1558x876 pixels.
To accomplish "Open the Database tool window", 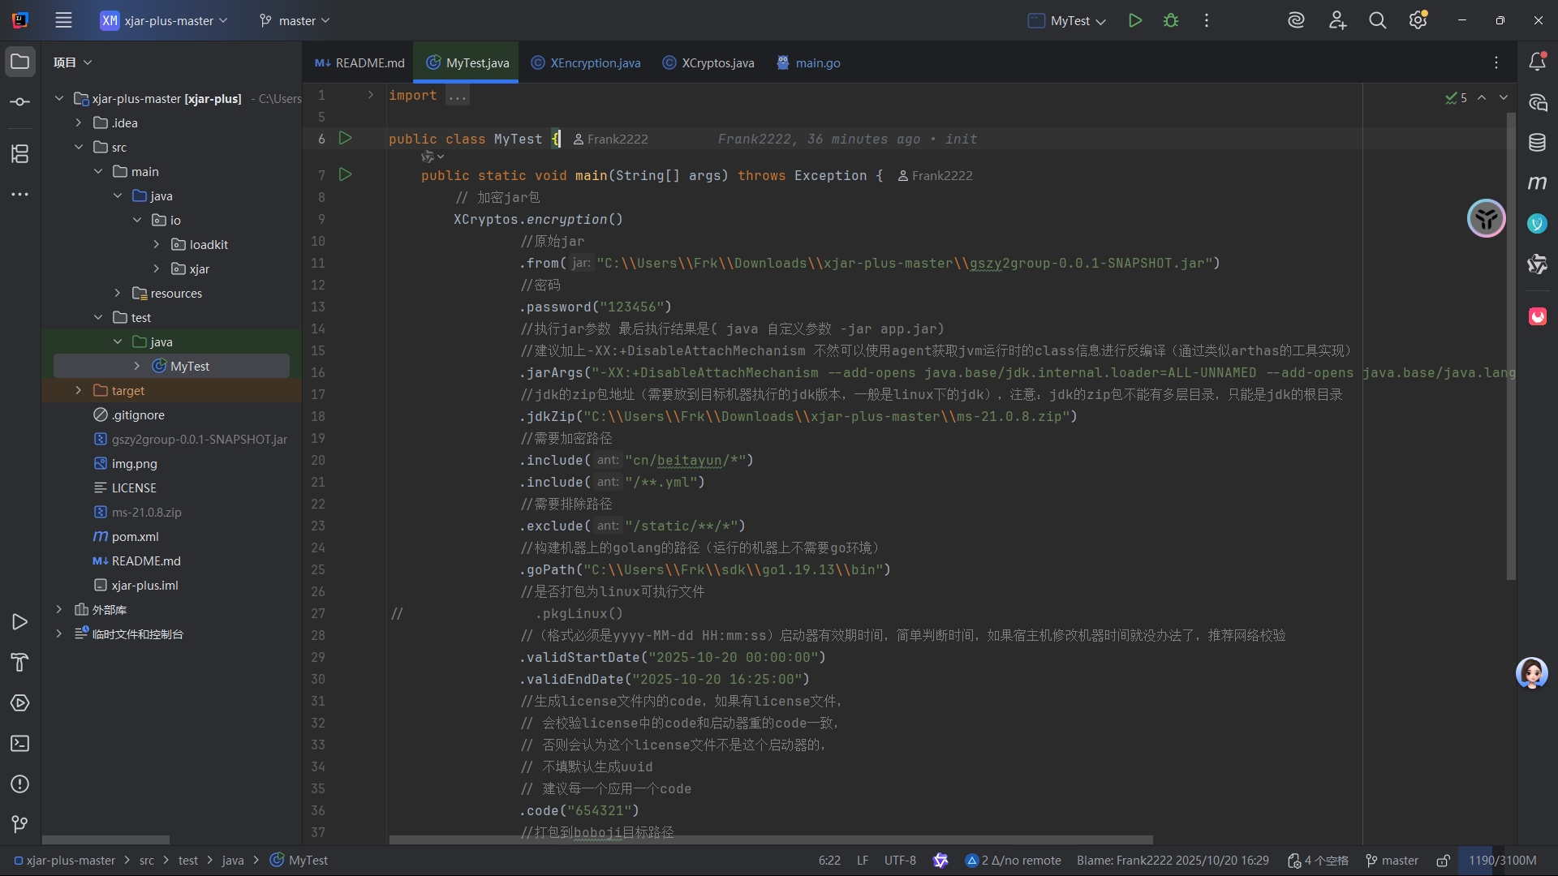I will 1537,143.
